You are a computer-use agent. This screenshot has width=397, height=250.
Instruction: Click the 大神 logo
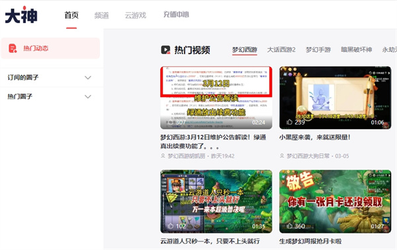coord(21,15)
